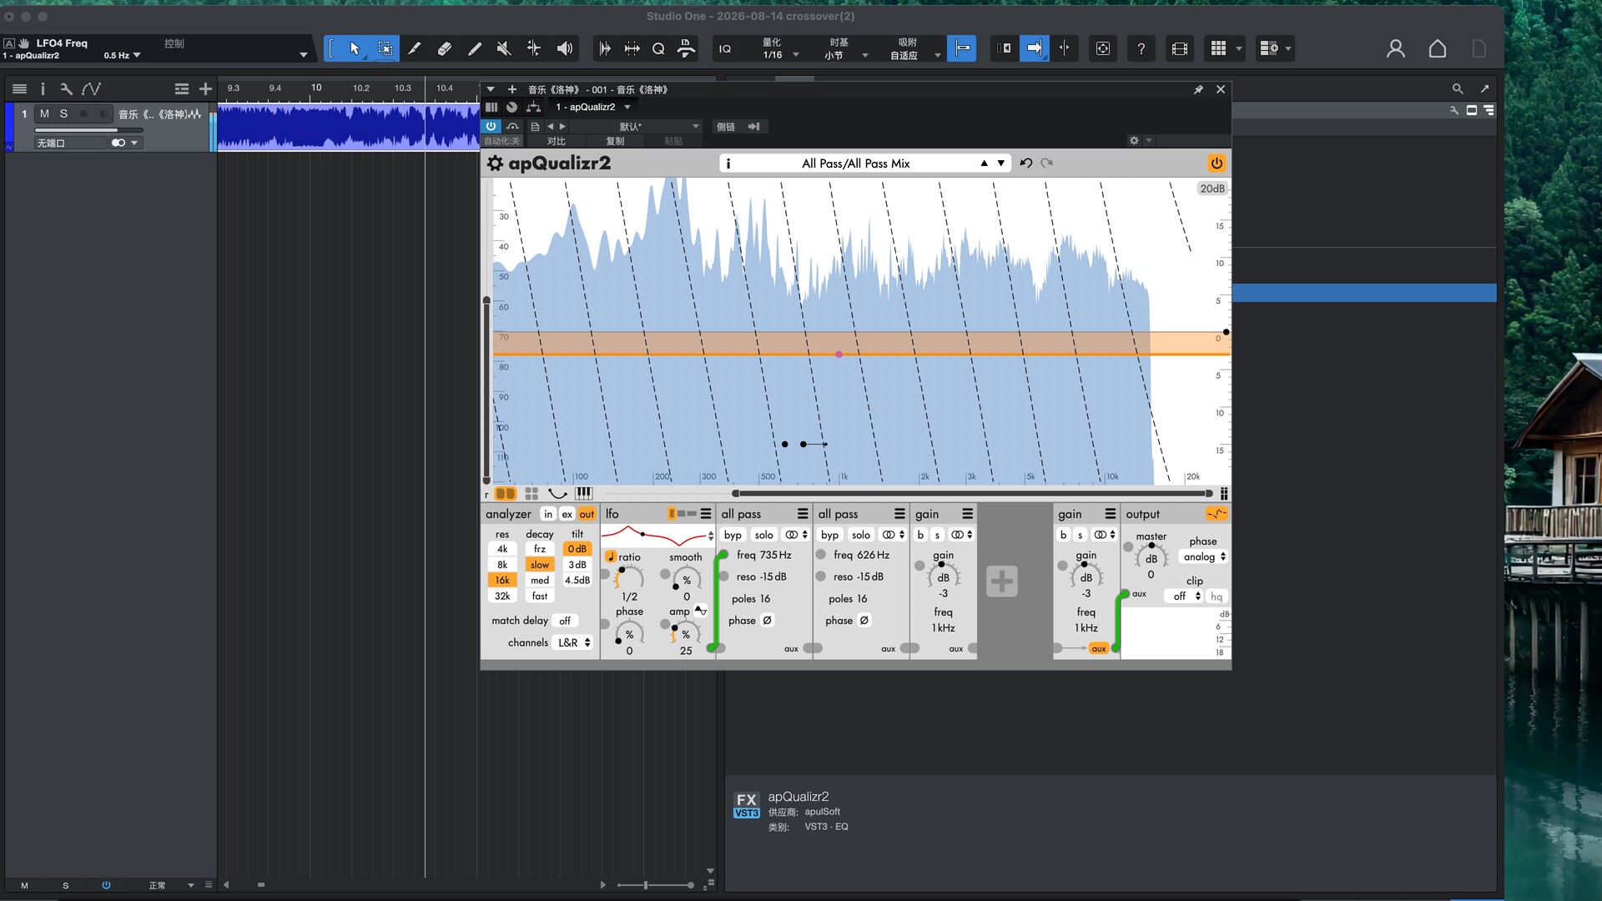Add new module with plus button
1602x901 pixels.
(1001, 581)
